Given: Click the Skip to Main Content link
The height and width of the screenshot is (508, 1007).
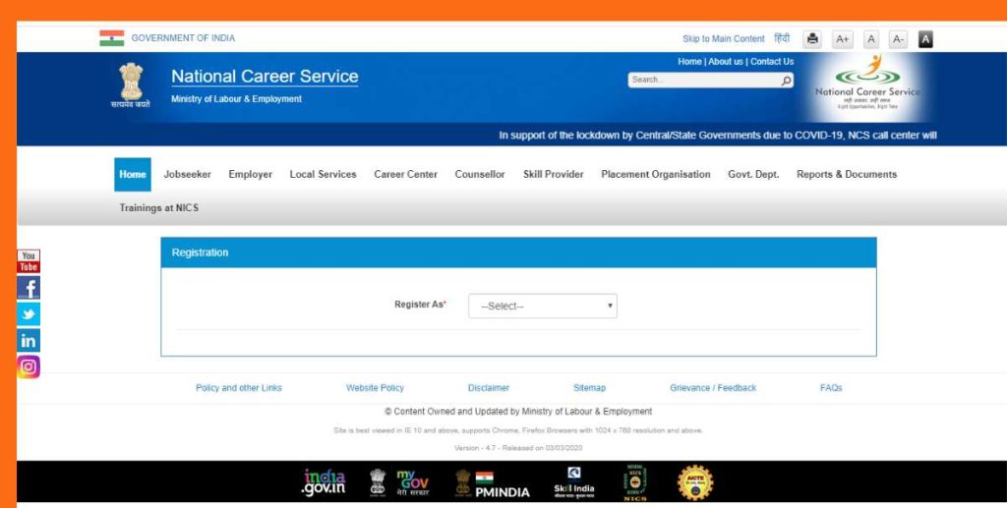Looking at the screenshot, I should click(x=723, y=39).
